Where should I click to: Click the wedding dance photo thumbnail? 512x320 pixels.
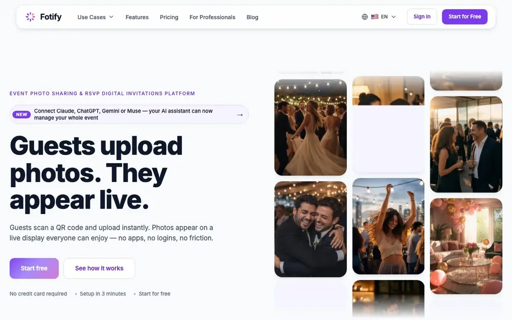[x=310, y=127]
